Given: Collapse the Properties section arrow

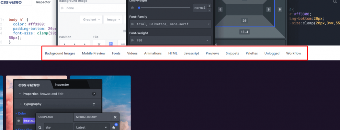Looking at the screenshot, I should (20, 94).
